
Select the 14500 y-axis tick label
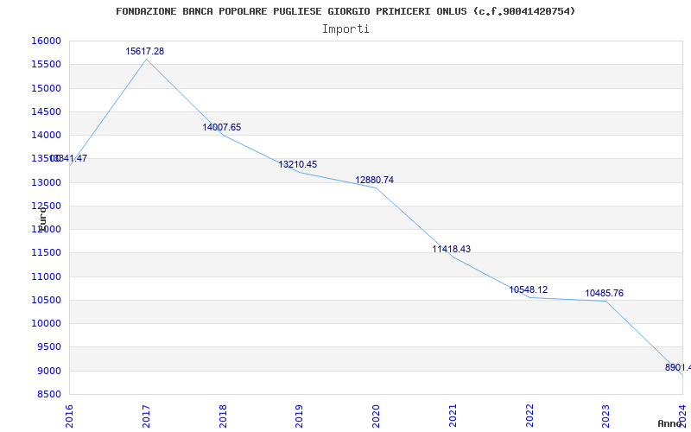tap(46, 111)
